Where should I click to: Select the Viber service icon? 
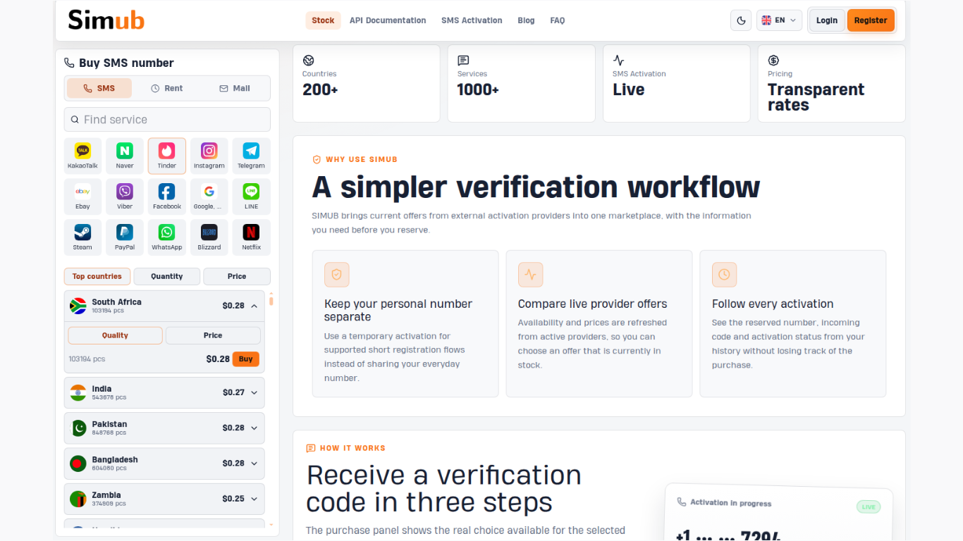pyautogui.click(x=125, y=197)
